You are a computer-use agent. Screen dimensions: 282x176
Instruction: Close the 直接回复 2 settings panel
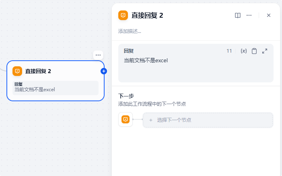pos(269,15)
